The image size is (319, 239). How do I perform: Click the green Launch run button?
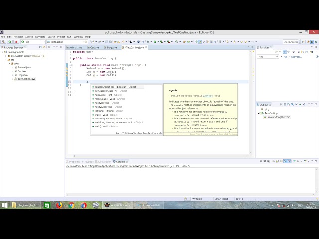pos(10,42)
